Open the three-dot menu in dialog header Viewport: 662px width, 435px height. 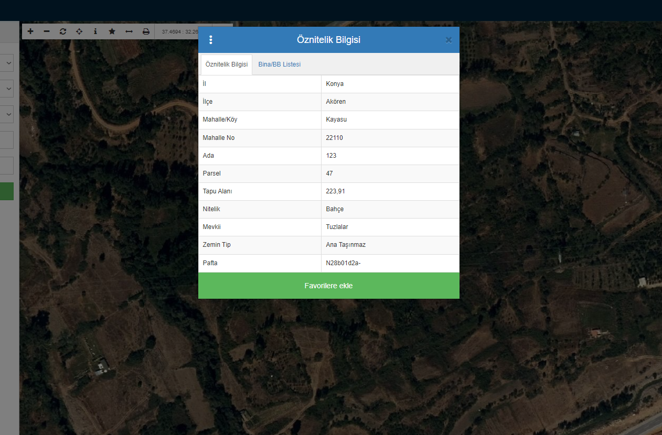coord(211,40)
